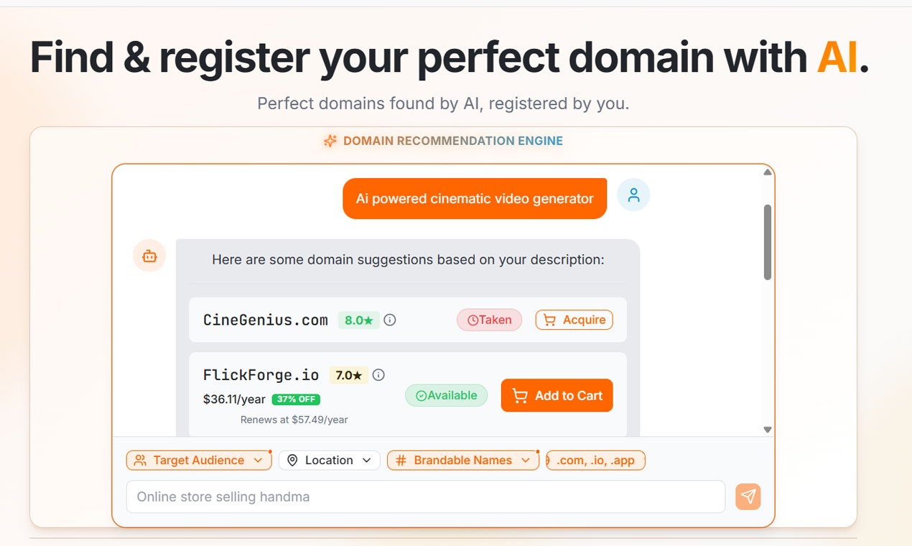
Task: Click the sparkle icon by Domain Recommendation Engine
Action: 330,141
